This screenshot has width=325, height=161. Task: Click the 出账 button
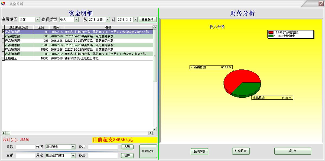127,155
